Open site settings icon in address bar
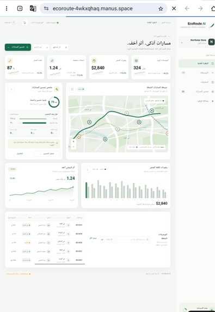Screen dimensions: 215x312 [x=46, y=8]
